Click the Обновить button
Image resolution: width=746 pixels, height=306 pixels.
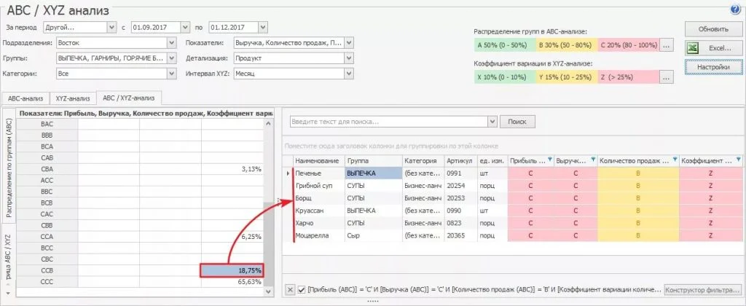714,29
